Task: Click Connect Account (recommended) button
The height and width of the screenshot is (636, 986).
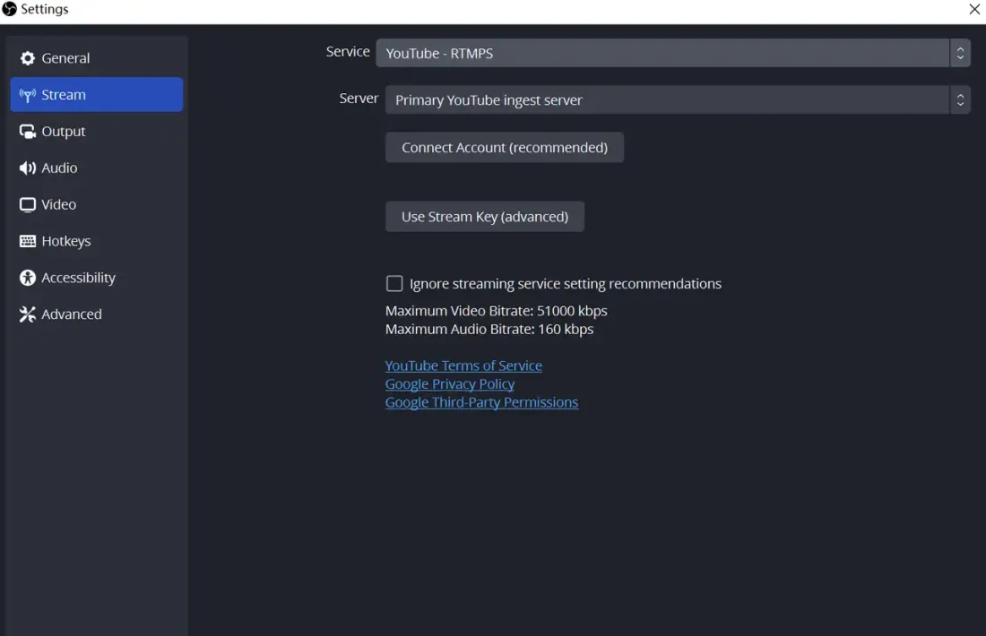Action: pos(505,148)
